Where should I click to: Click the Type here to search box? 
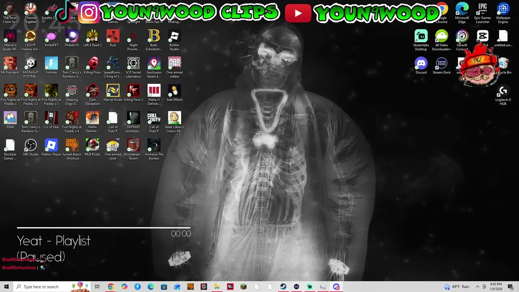coord(52,287)
